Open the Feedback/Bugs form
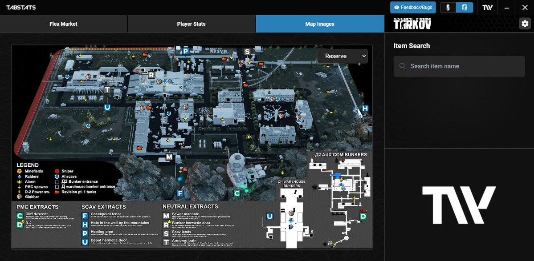 click(x=413, y=7)
